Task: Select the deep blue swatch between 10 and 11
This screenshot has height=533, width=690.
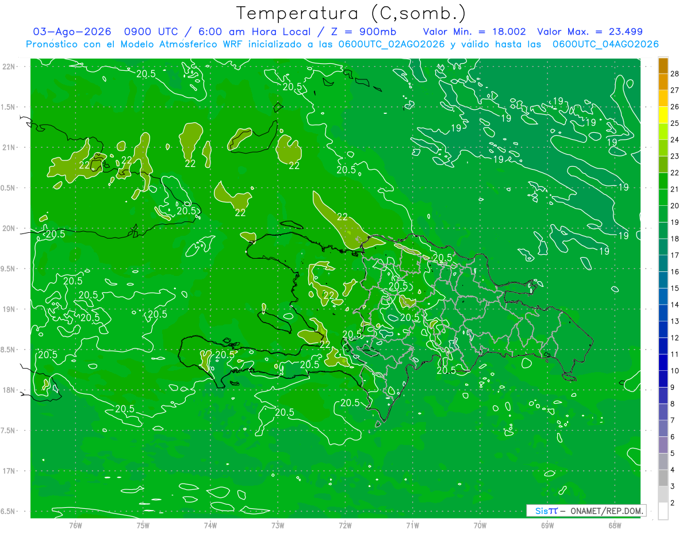Action: [x=663, y=363]
